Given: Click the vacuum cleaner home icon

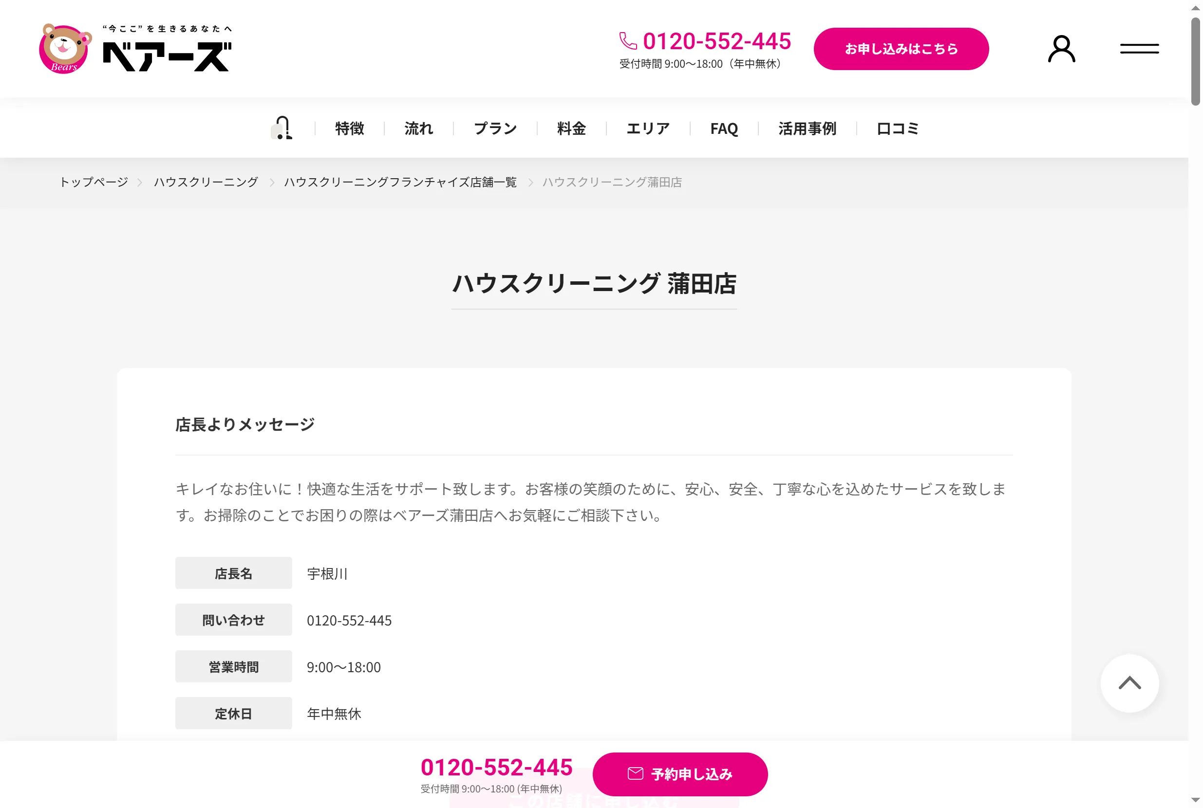Looking at the screenshot, I should point(282,128).
